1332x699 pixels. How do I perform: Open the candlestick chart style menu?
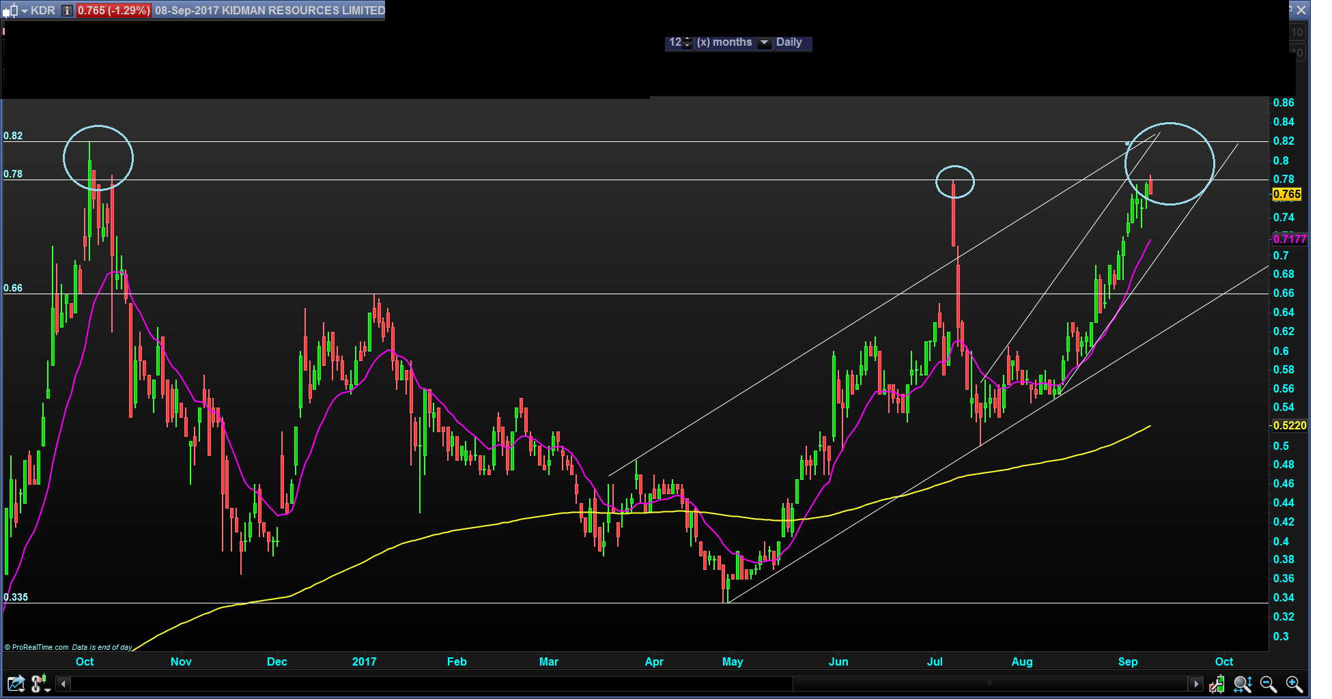[x=14, y=10]
